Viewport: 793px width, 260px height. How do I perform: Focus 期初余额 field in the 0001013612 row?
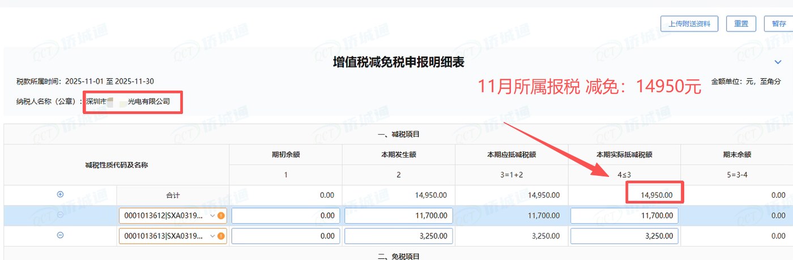point(285,216)
